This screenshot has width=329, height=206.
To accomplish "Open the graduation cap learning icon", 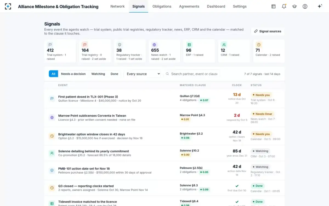I will tap(294, 6).
